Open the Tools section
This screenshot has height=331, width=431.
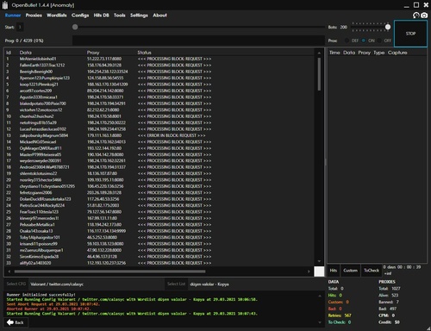[120, 16]
